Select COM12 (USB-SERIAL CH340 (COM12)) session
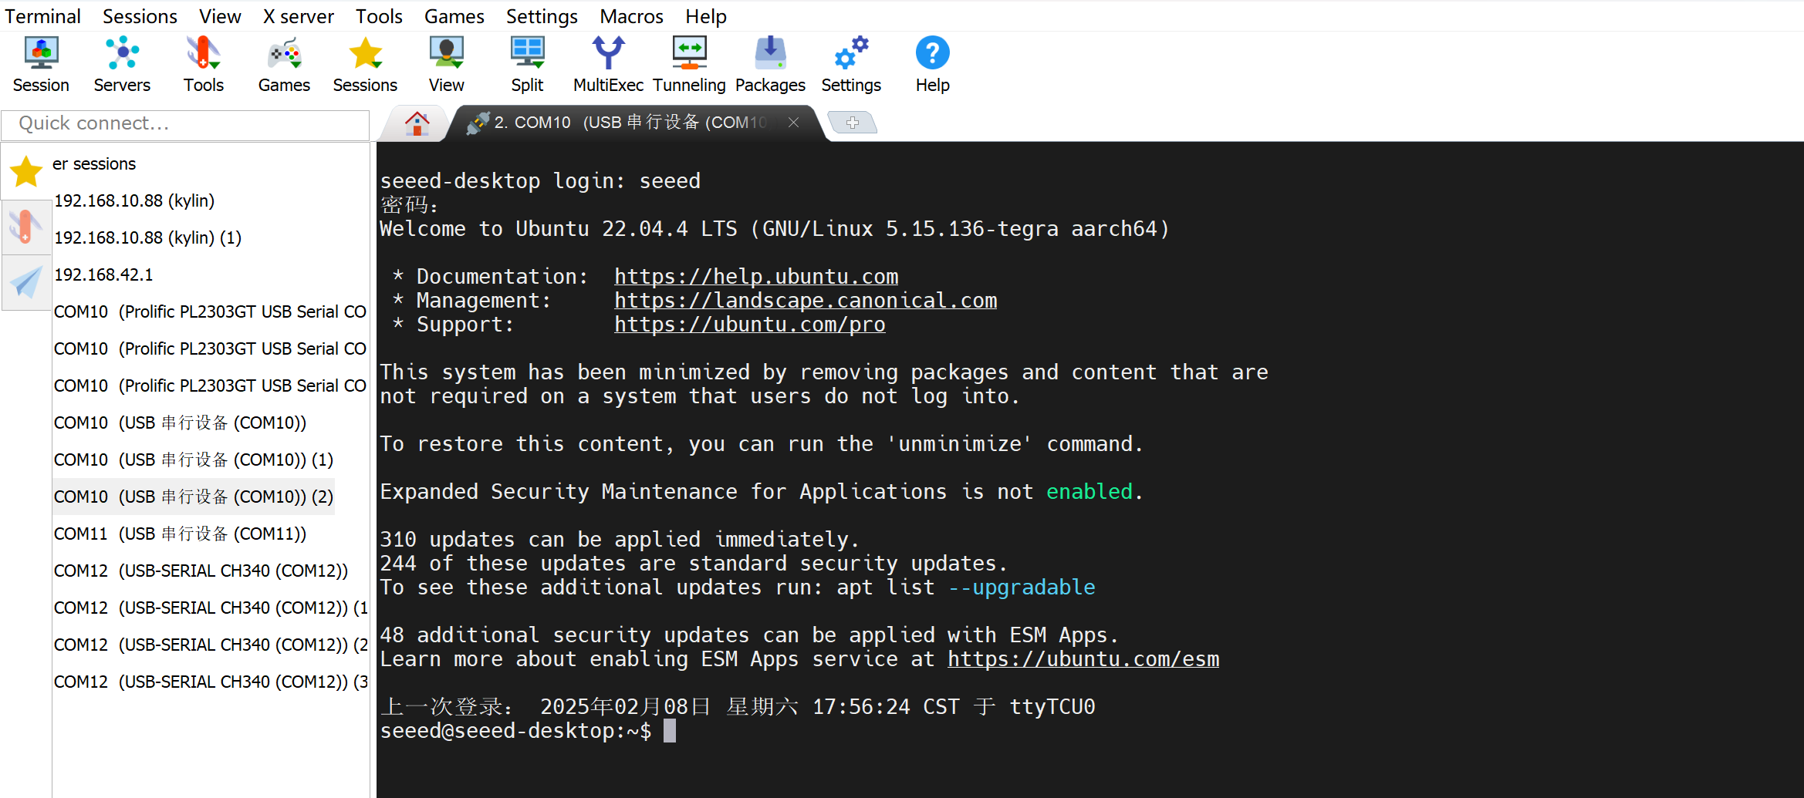The image size is (1804, 798). [201, 571]
